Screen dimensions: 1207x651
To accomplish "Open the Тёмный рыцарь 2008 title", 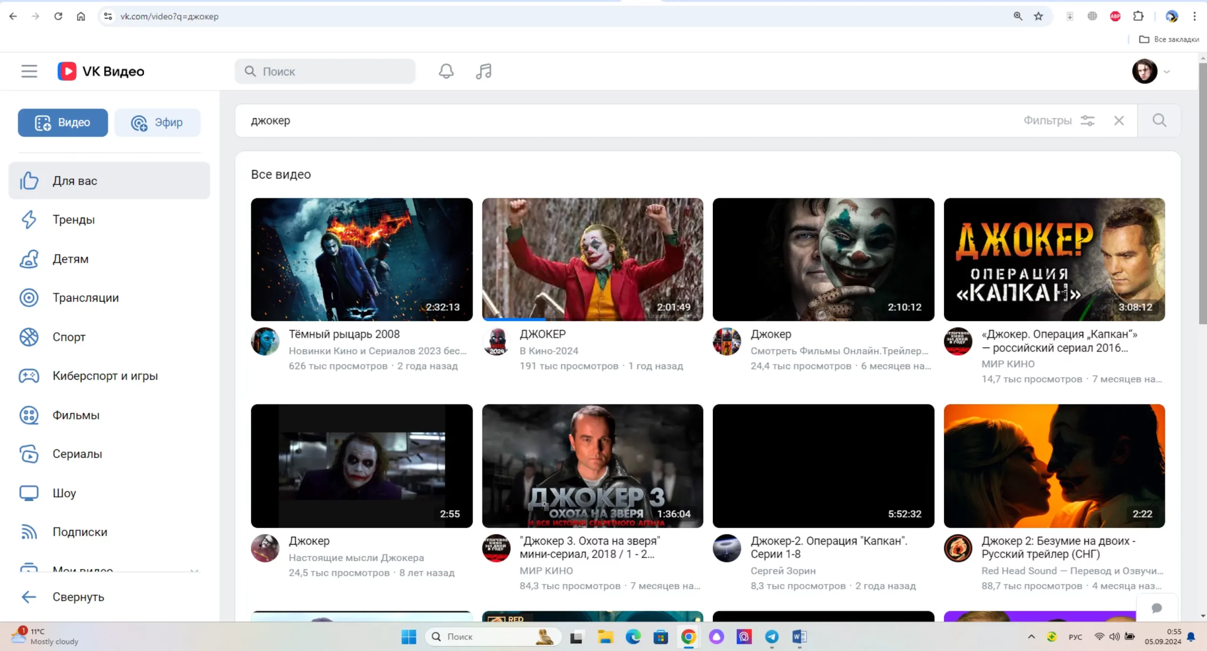I will pyautogui.click(x=344, y=334).
